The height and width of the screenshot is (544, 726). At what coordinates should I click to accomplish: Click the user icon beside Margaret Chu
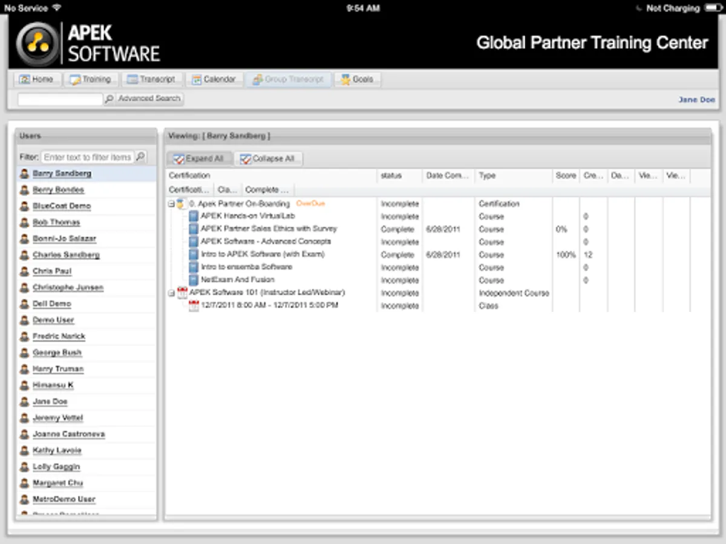point(24,484)
